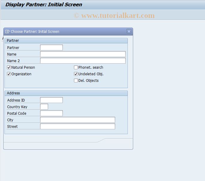
Task: Focus the Partner number input field
Action: coord(51,47)
